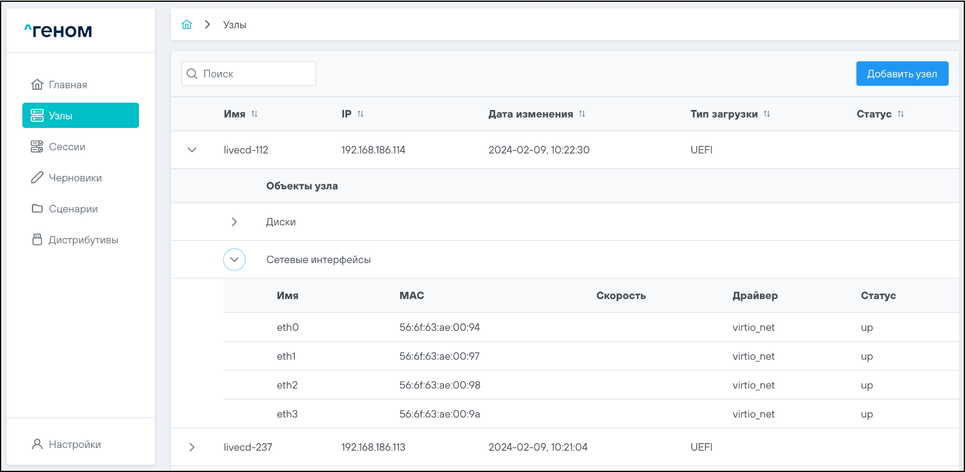This screenshot has height=472, width=965.
Task: Navigate to Сценарии in sidebar
Action: point(73,209)
